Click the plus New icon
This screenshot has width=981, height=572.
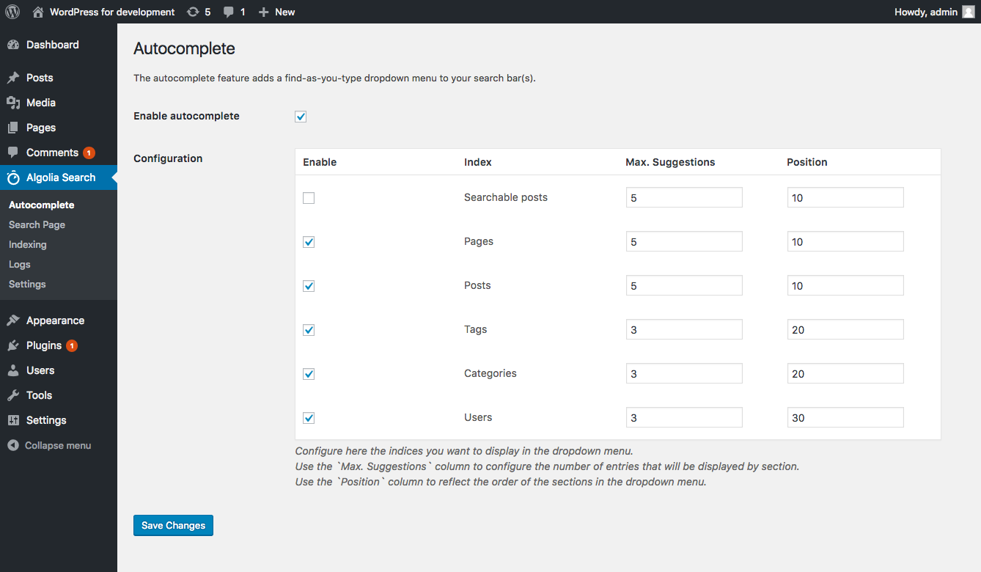tap(264, 12)
